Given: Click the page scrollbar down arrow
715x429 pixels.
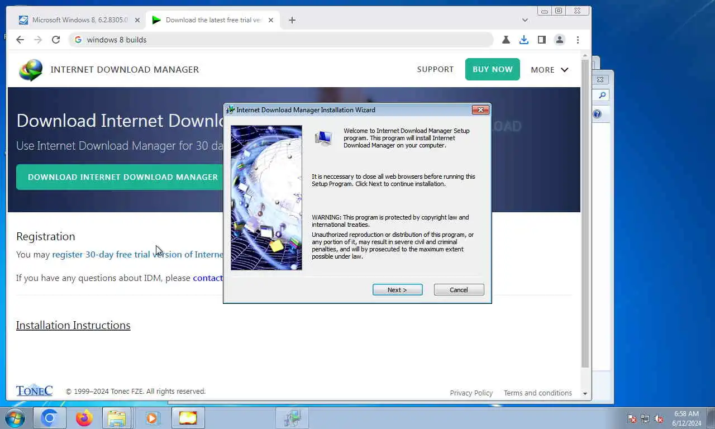Looking at the screenshot, I should [x=585, y=393].
